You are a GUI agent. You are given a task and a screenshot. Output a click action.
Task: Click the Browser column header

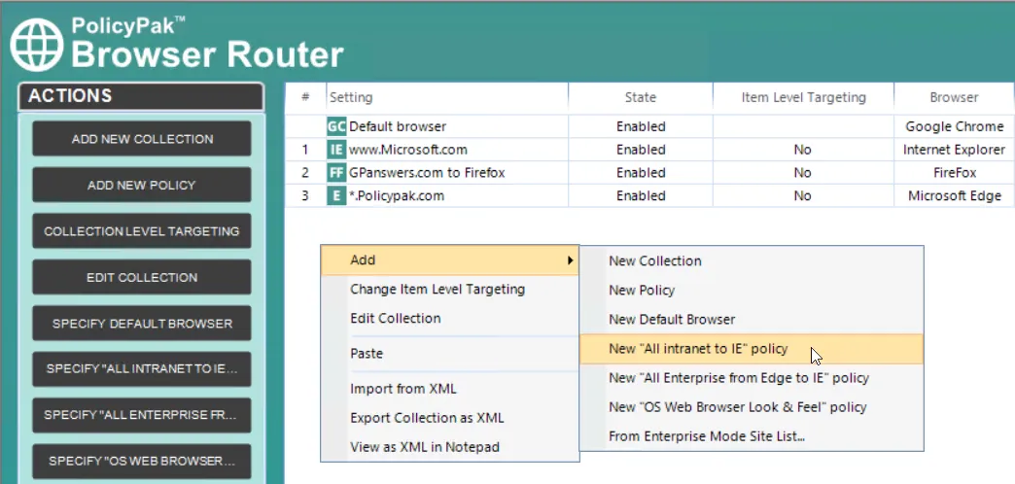coord(954,98)
